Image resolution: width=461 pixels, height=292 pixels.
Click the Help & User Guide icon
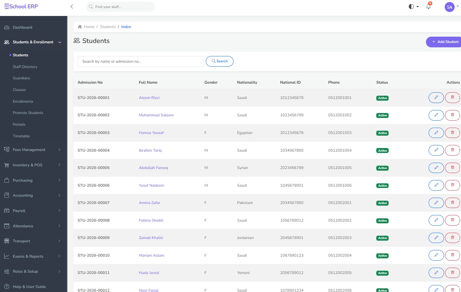(x=7, y=287)
